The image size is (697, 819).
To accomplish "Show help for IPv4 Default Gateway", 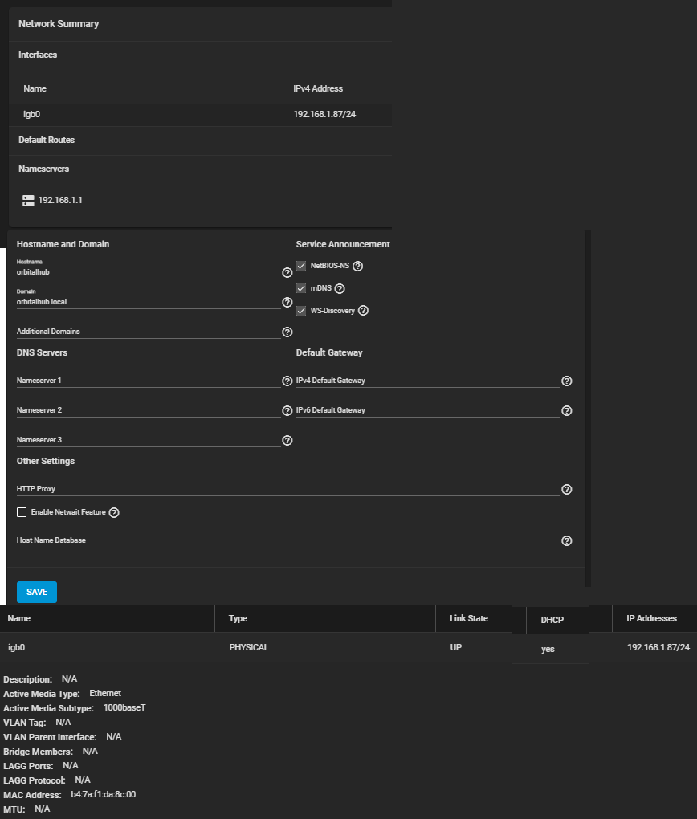I will [x=567, y=381].
